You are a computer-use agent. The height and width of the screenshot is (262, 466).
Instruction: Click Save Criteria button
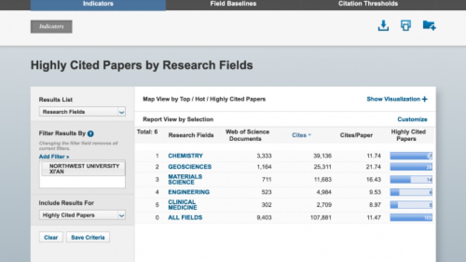tap(88, 237)
